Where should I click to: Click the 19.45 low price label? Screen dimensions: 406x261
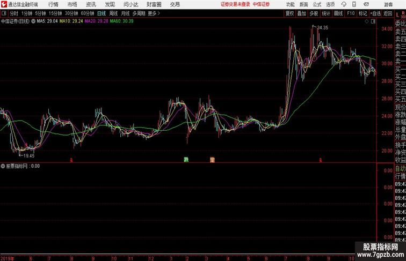[29, 155]
